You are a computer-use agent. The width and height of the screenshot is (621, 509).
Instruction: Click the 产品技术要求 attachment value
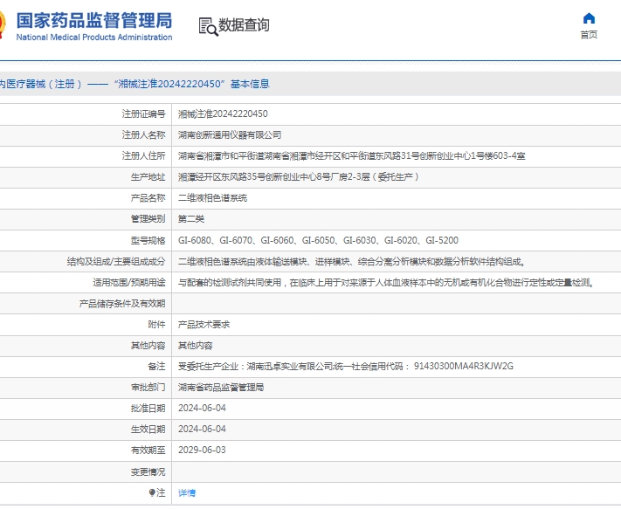coord(204,325)
